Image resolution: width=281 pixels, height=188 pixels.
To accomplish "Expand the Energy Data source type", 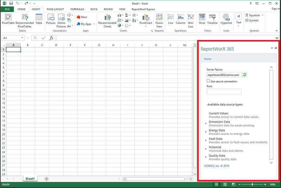I will [x=206, y=132].
